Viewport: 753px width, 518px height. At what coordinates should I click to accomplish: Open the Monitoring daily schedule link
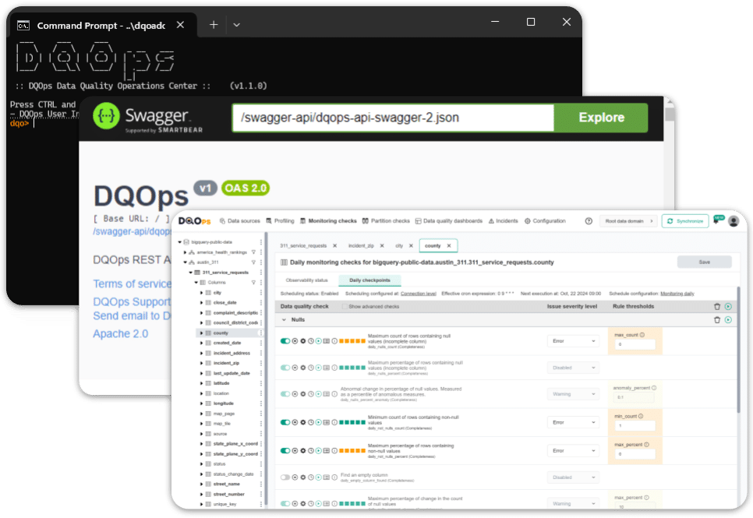tap(677, 294)
